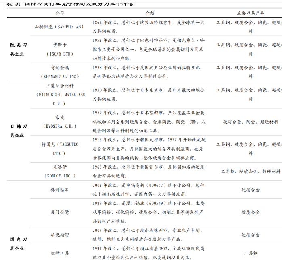Click the 日韩刀具企业 group label
The image size is (282, 260).
18,131
